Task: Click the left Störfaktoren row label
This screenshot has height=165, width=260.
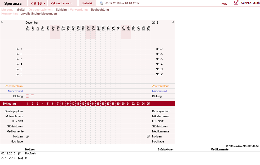Action: pyautogui.click(x=15, y=126)
